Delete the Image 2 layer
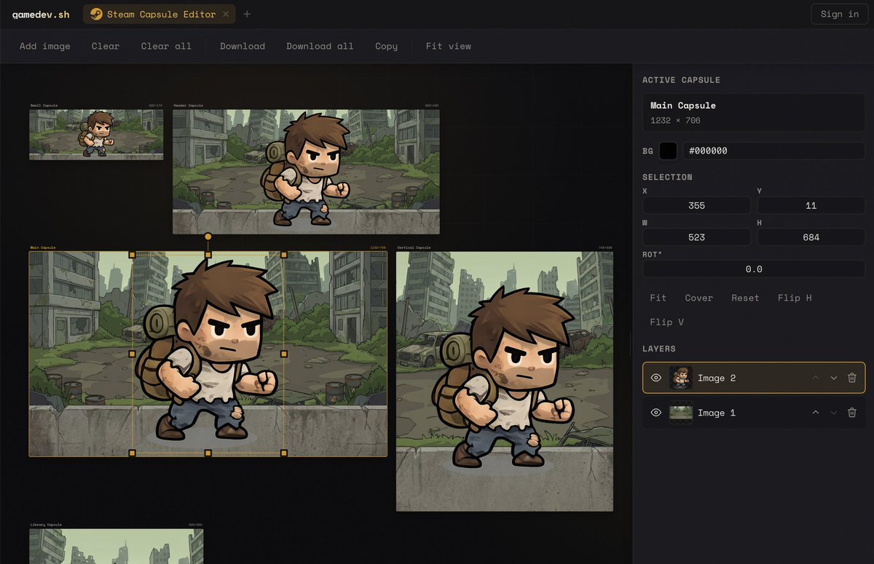Viewport: 874px width, 564px height. point(852,378)
